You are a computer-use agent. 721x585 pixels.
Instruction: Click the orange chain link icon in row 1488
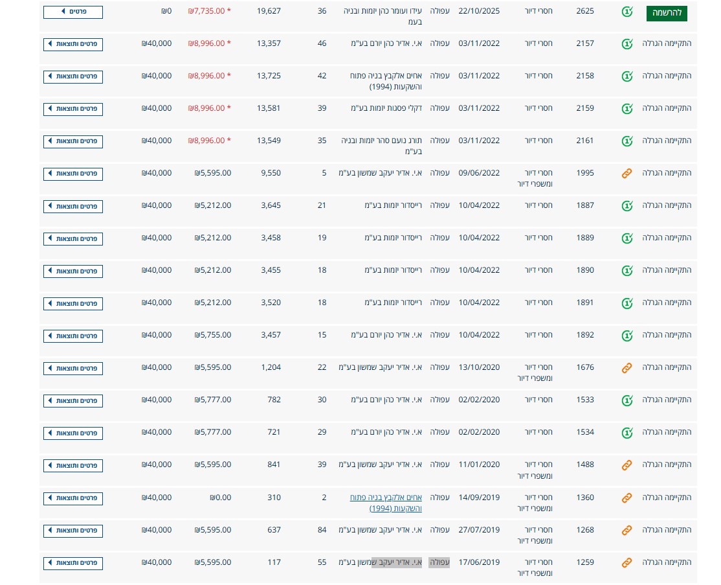tap(627, 465)
